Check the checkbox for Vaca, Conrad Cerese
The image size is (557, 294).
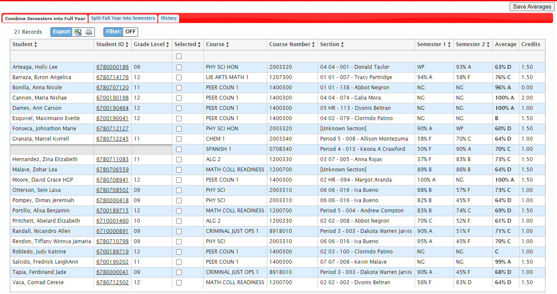point(178,282)
